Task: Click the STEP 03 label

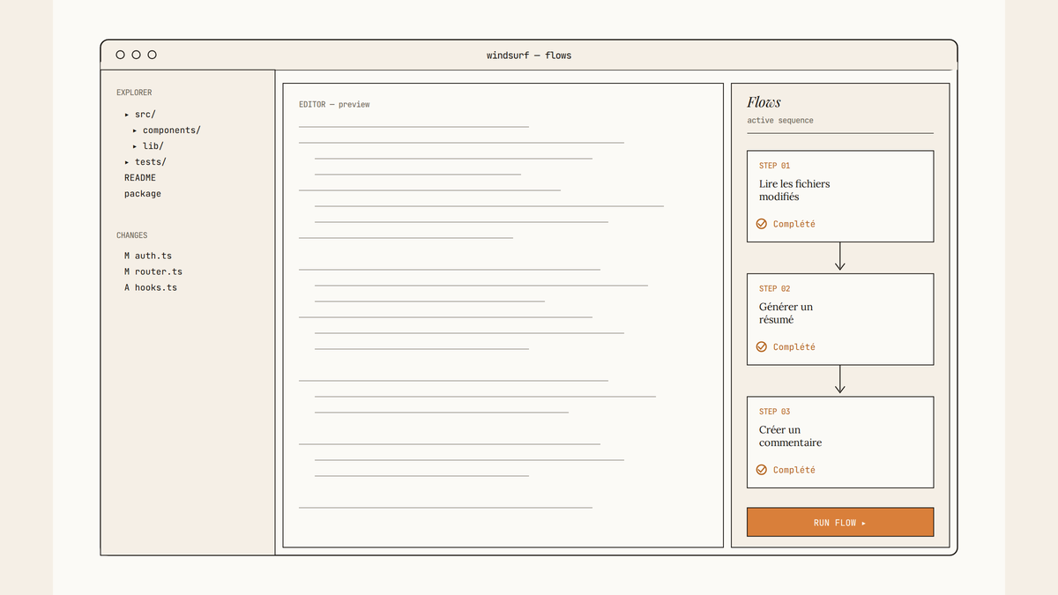Action: click(775, 412)
